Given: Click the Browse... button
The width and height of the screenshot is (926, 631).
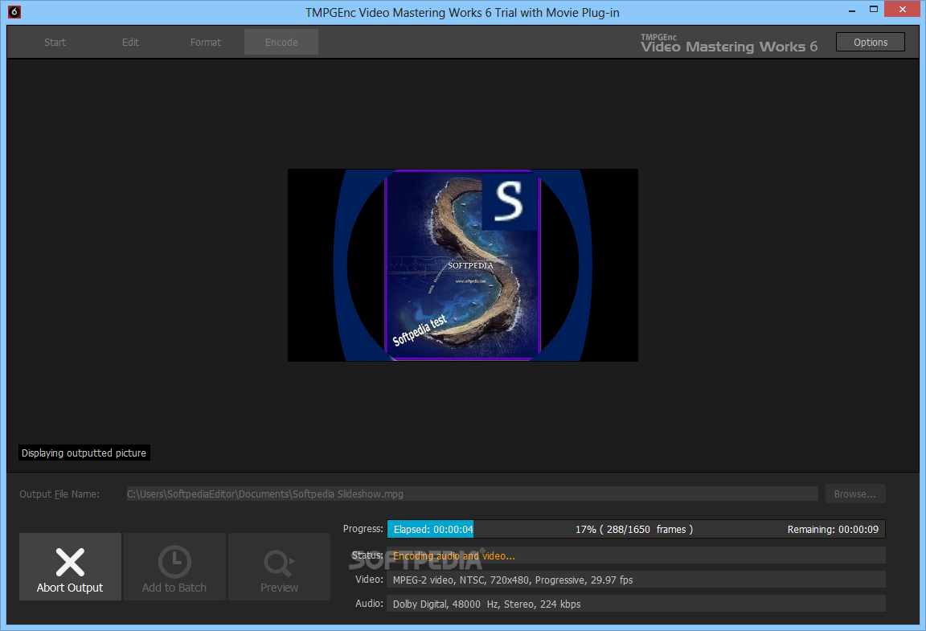Looking at the screenshot, I should click(855, 494).
